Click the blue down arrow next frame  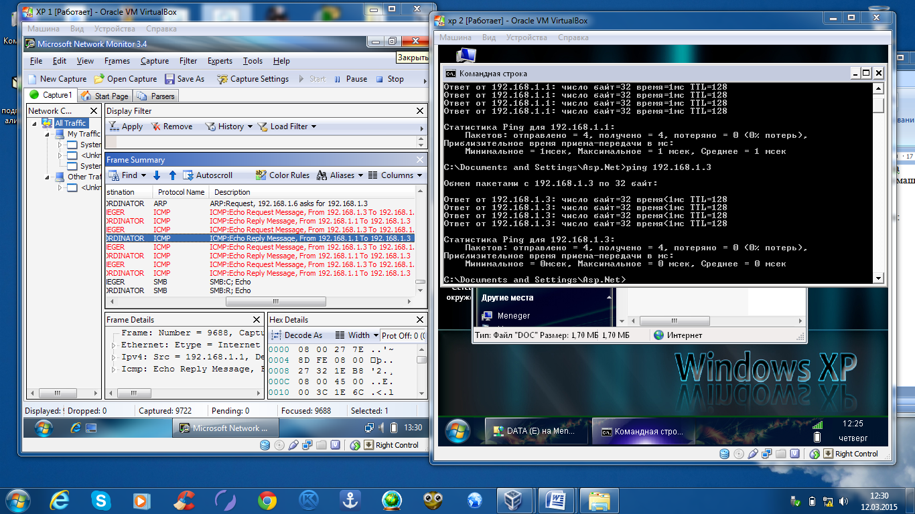157,175
